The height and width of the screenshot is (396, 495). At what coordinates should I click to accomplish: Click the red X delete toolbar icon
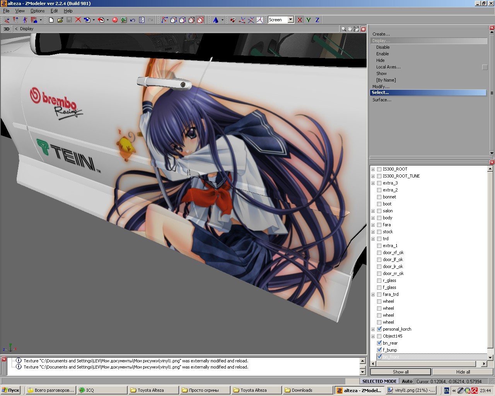(78, 20)
